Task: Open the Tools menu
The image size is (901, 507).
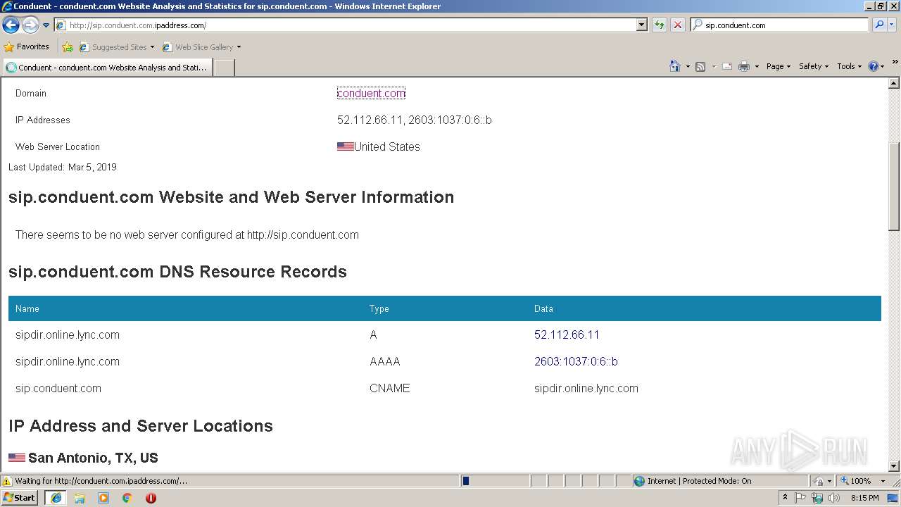Action: 849,66
